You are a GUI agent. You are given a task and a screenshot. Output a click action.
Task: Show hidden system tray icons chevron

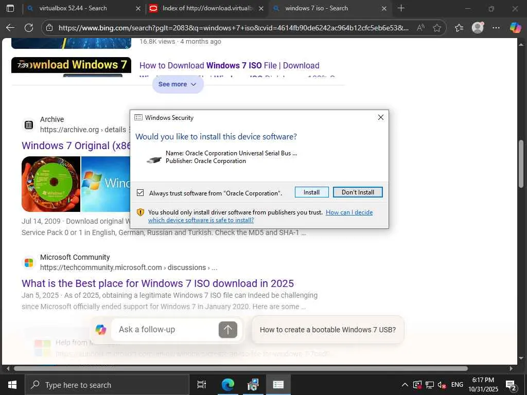(x=405, y=385)
